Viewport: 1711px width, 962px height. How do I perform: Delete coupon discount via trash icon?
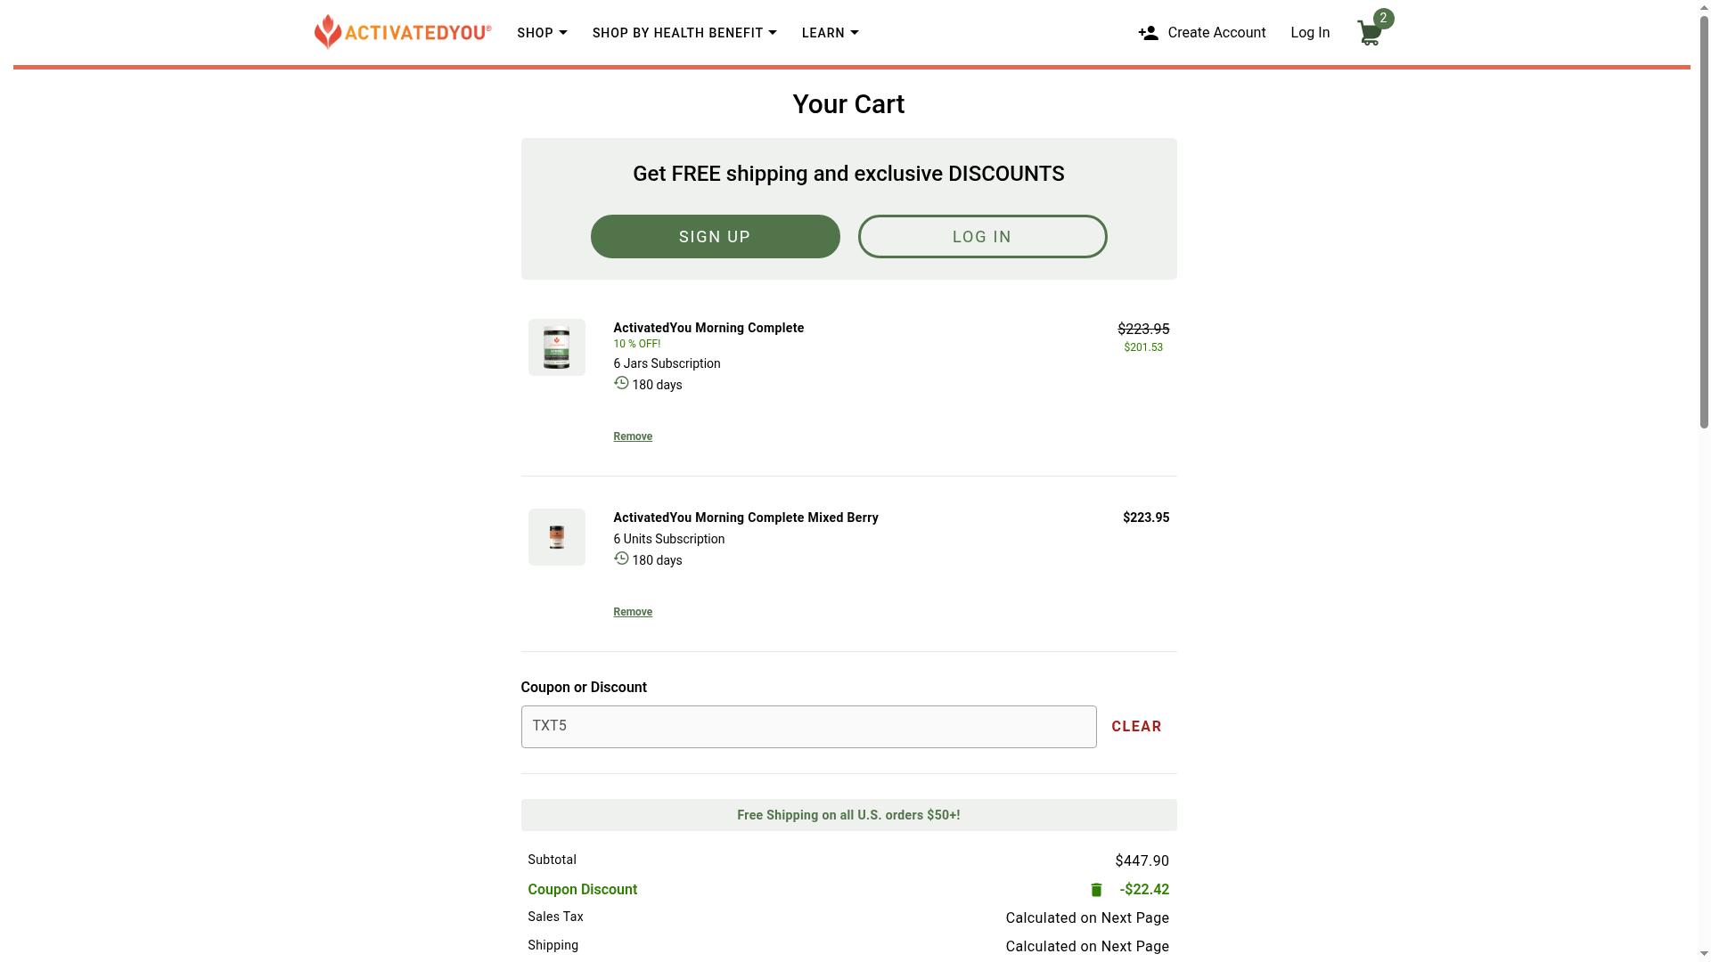tap(1096, 890)
